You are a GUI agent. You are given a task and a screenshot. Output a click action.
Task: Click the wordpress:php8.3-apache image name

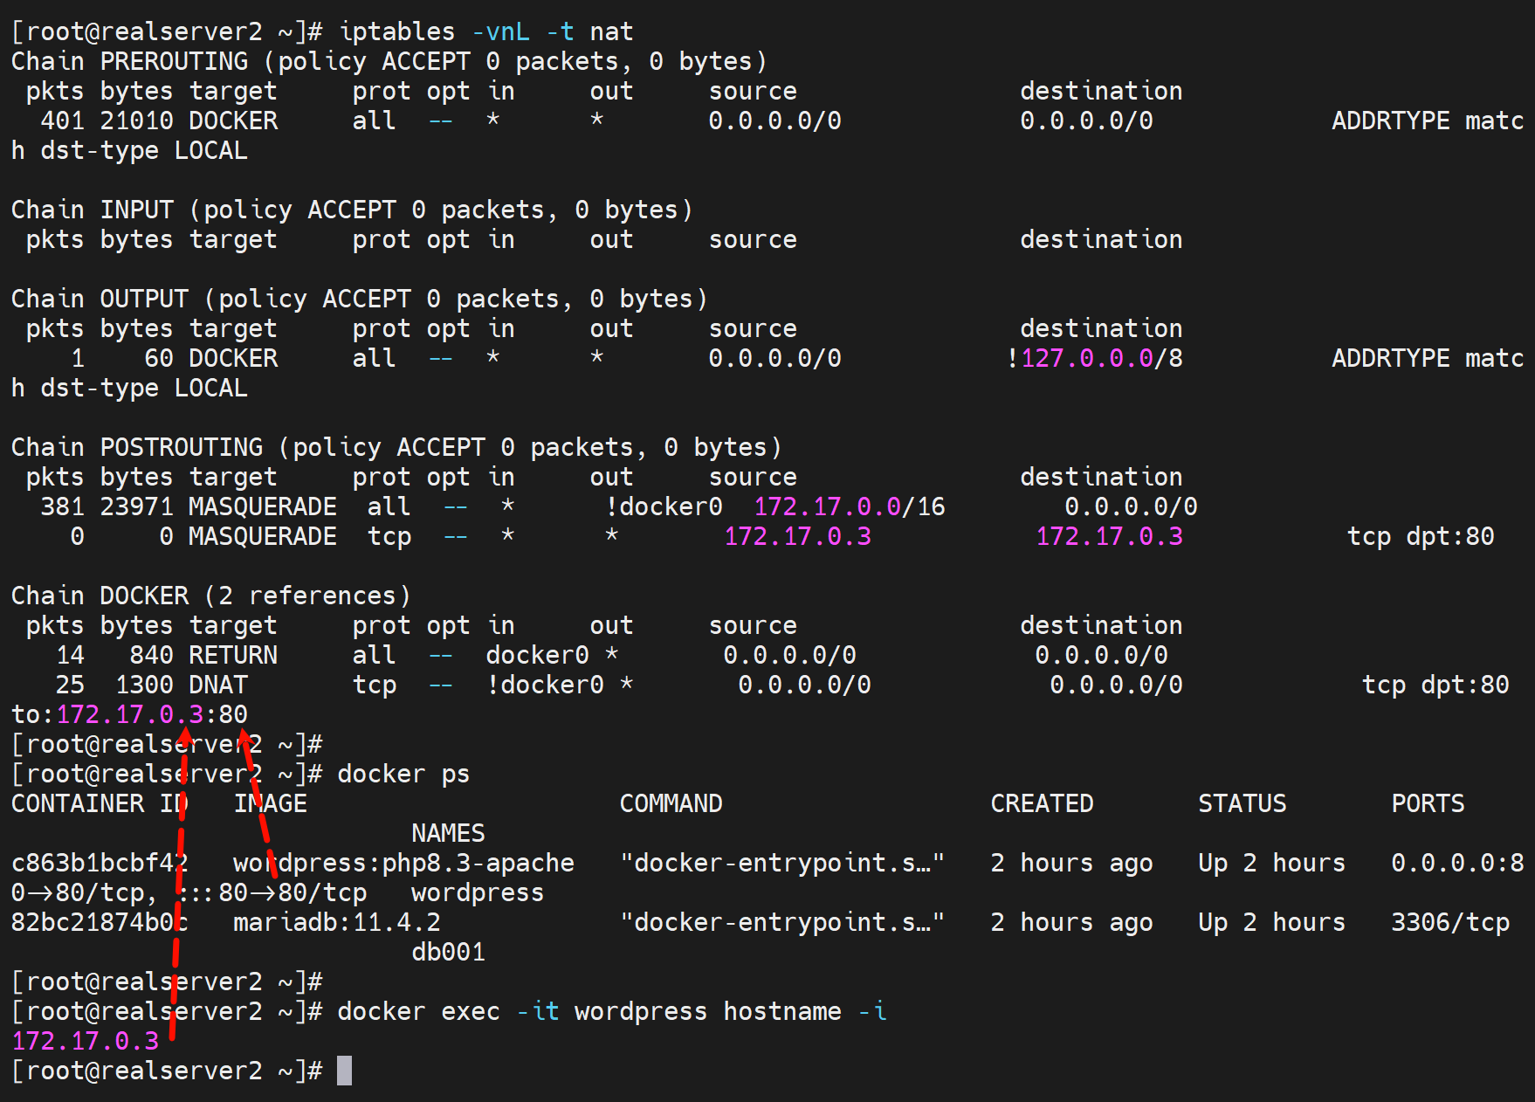(x=403, y=864)
